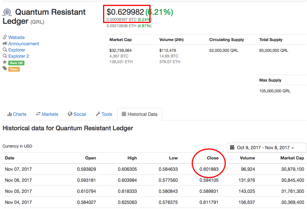This screenshot has width=307, height=209.
Task: Click the Date column header
Action: [x=10, y=158]
